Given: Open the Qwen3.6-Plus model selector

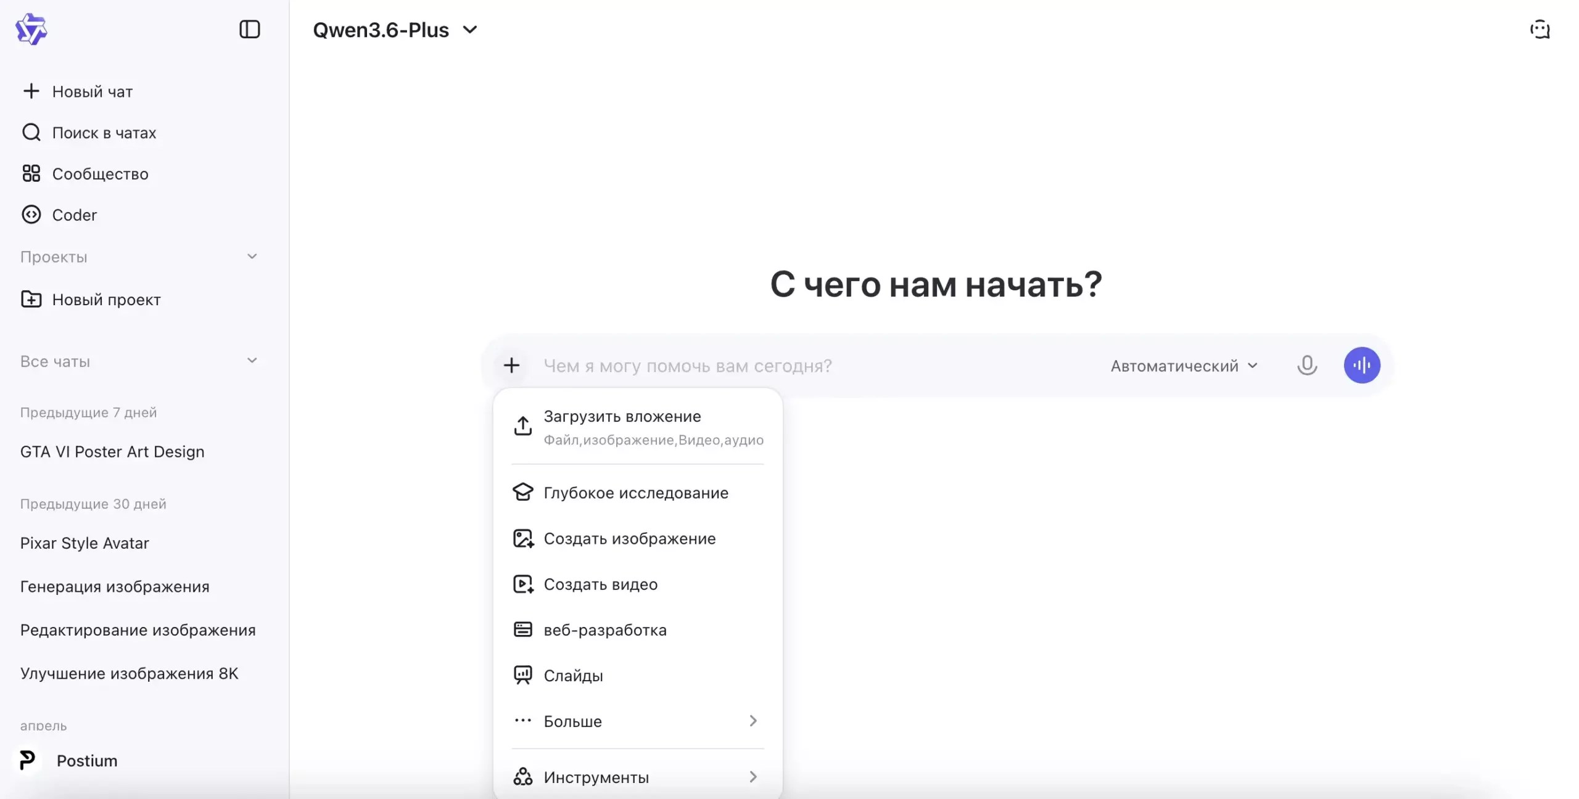Looking at the screenshot, I should tap(395, 30).
